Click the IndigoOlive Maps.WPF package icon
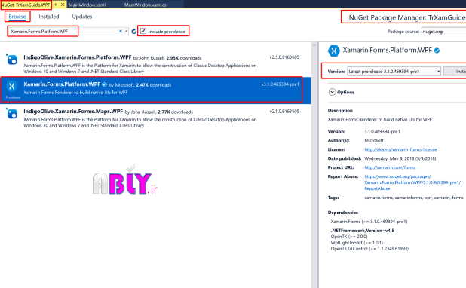The height and width of the screenshot is (288, 466). pyautogui.click(x=11, y=113)
